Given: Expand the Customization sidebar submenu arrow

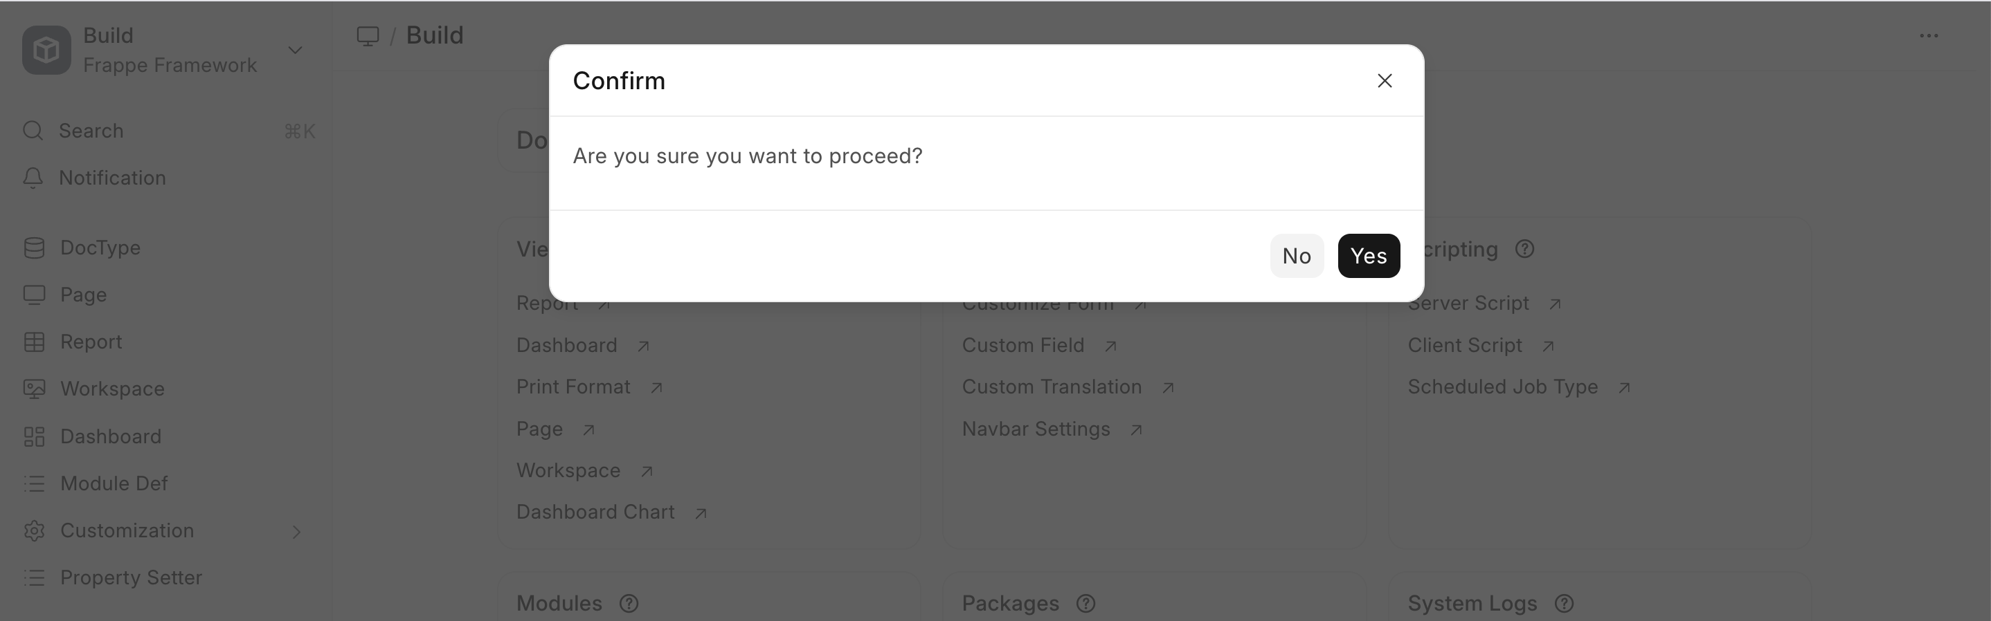Looking at the screenshot, I should coord(296,531).
